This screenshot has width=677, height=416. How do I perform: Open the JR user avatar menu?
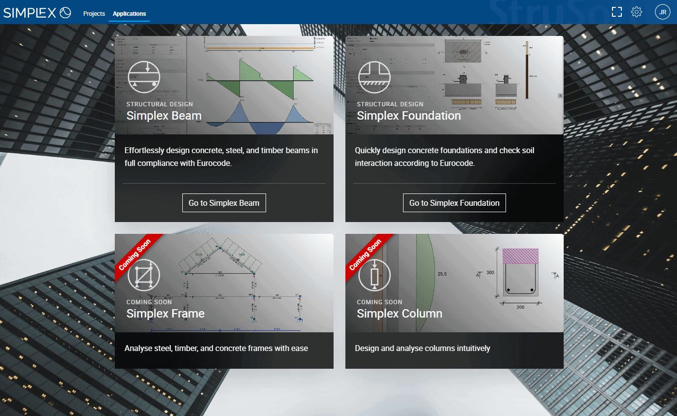pos(663,11)
